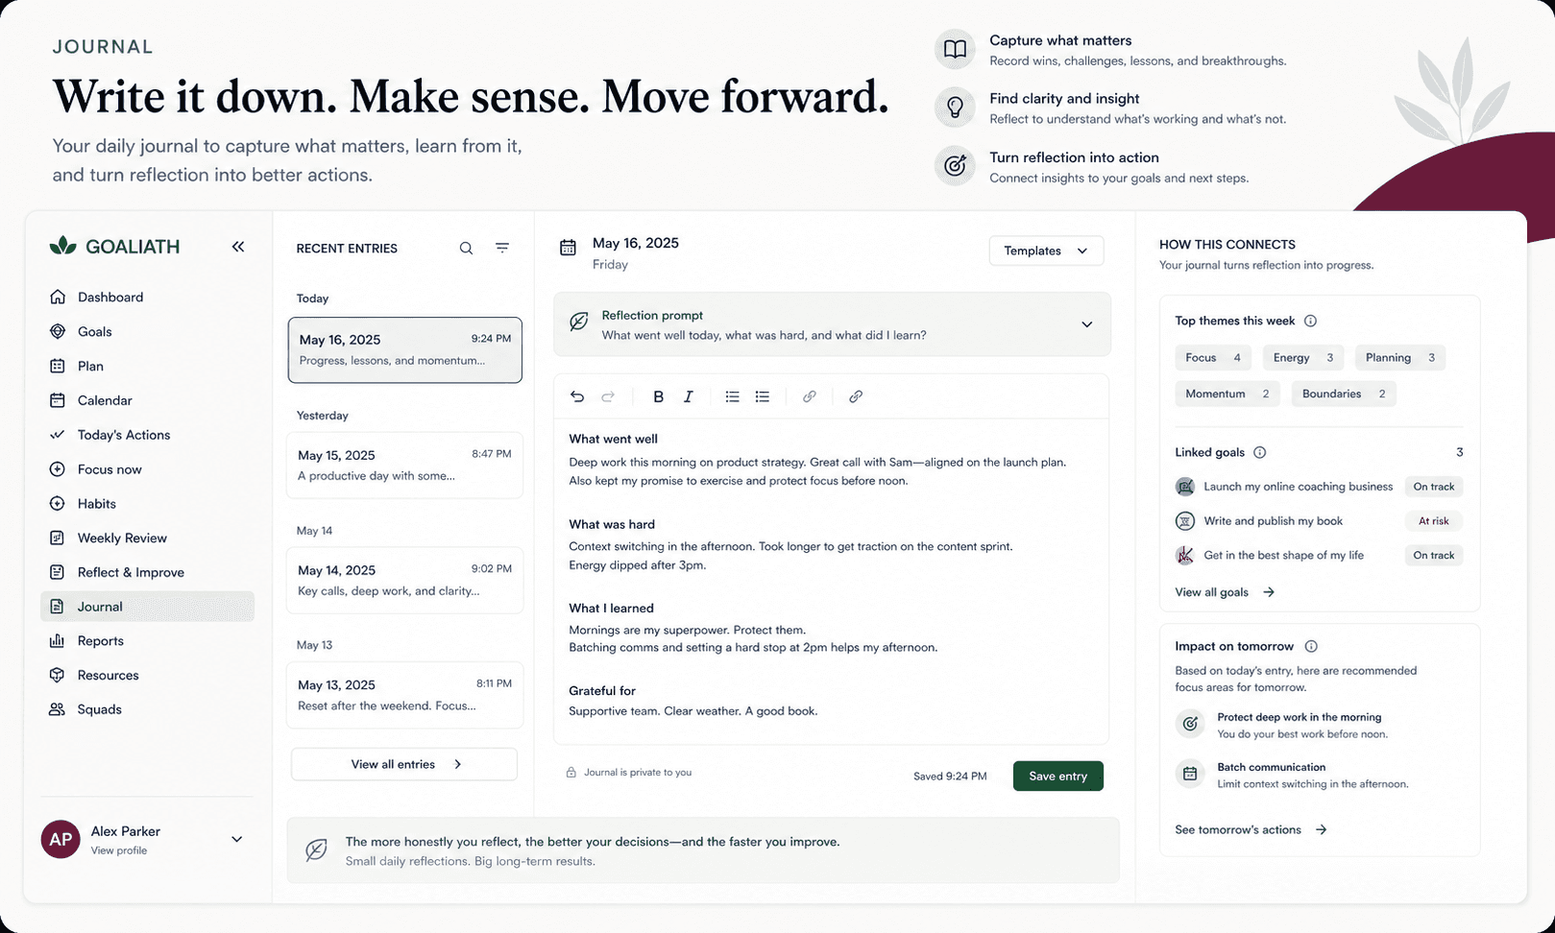Click View all entries button
This screenshot has height=933, width=1555.
pos(404,764)
